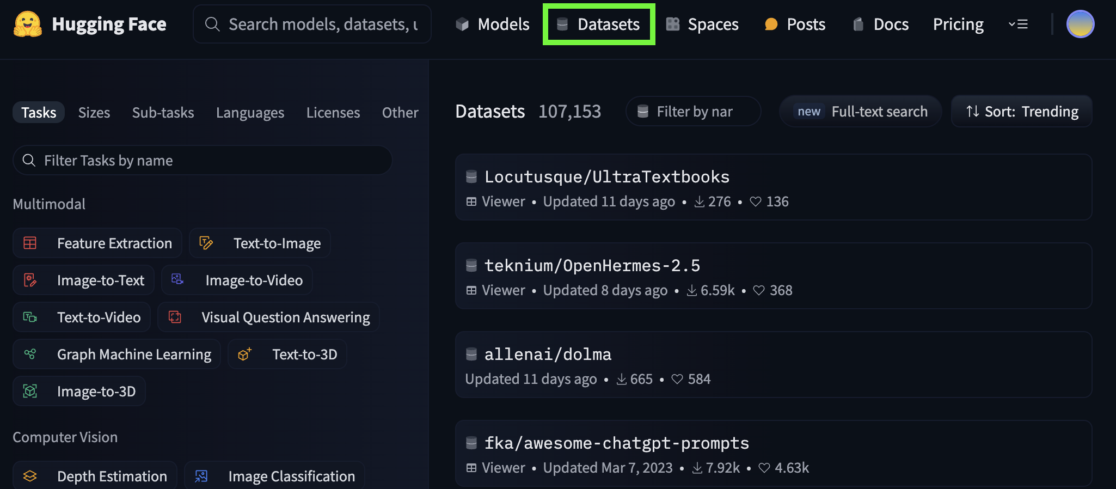Image resolution: width=1116 pixels, height=489 pixels.
Task: Click the Text-to-Video icon
Action: pyautogui.click(x=30, y=317)
